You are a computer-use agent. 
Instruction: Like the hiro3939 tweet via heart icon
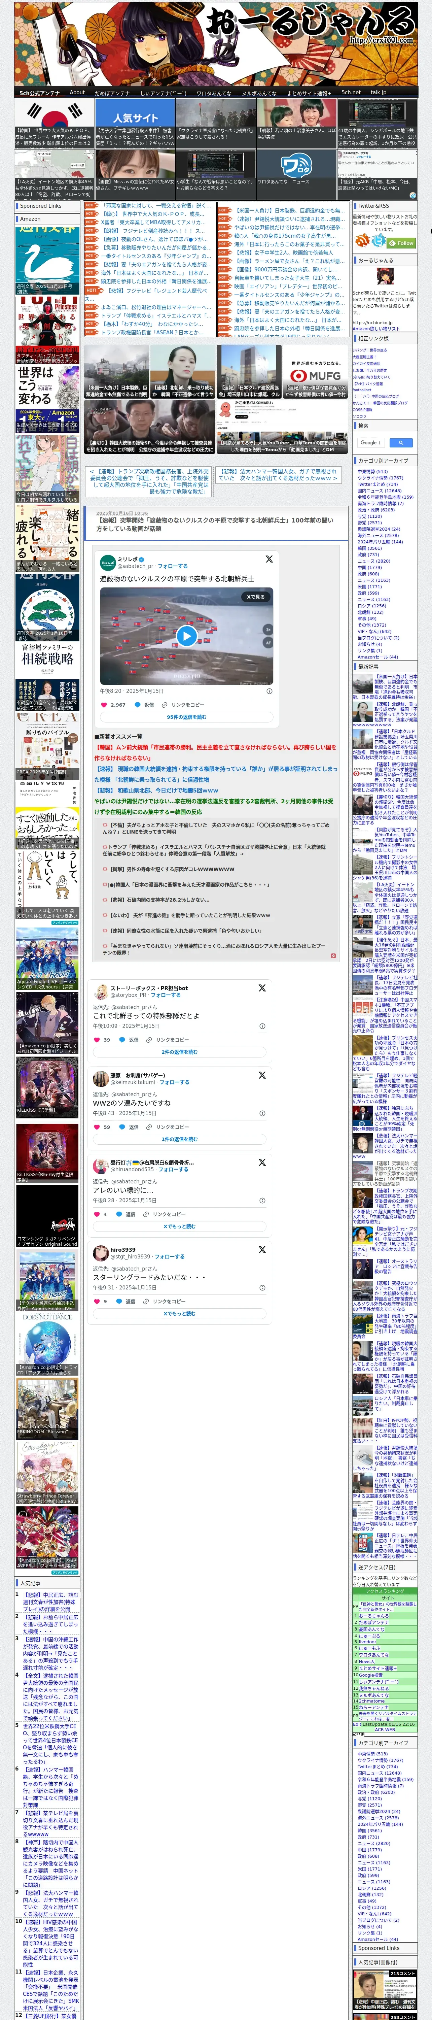(97, 1301)
